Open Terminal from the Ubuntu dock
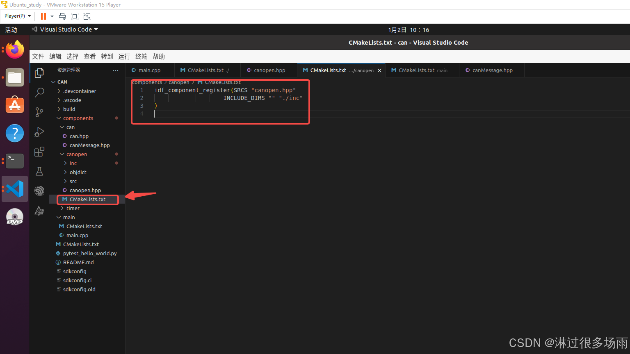The width and height of the screenshot is (630, 354). [15, 161]
